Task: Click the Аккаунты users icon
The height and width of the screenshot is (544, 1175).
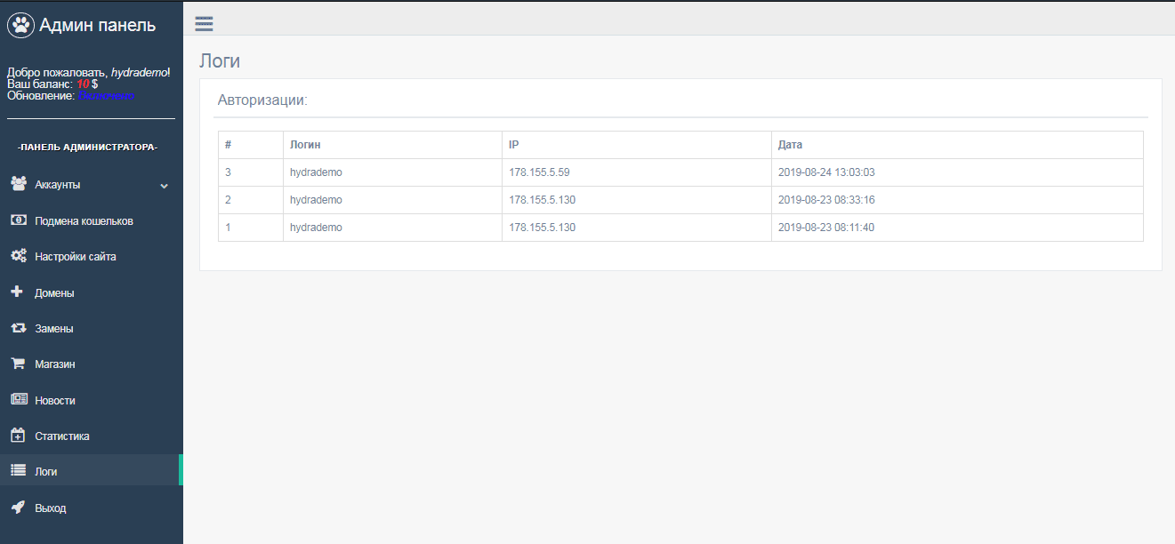Action: click(x=18, y=184)
